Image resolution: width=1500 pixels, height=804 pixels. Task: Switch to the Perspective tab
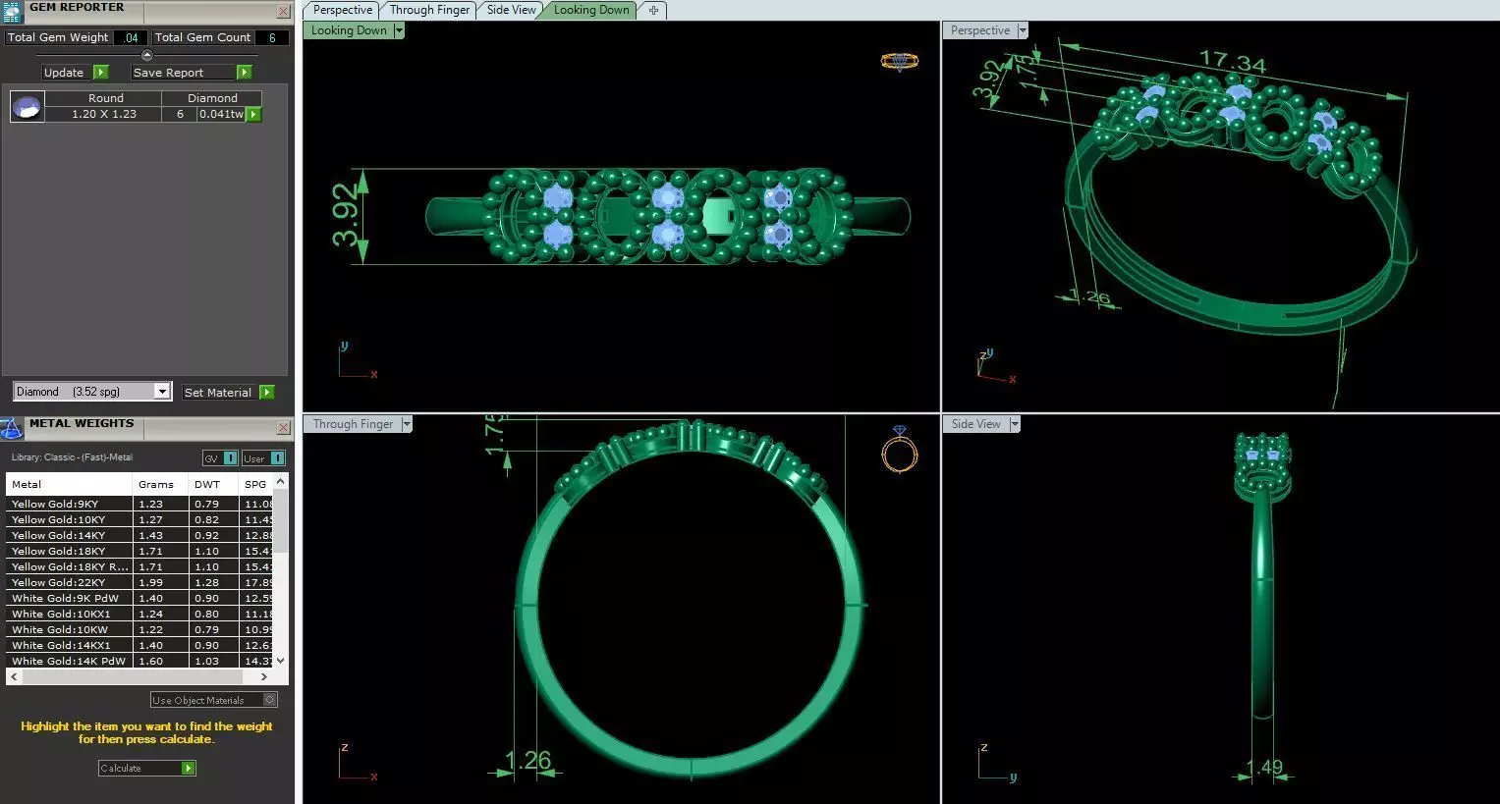pos(343,10)
